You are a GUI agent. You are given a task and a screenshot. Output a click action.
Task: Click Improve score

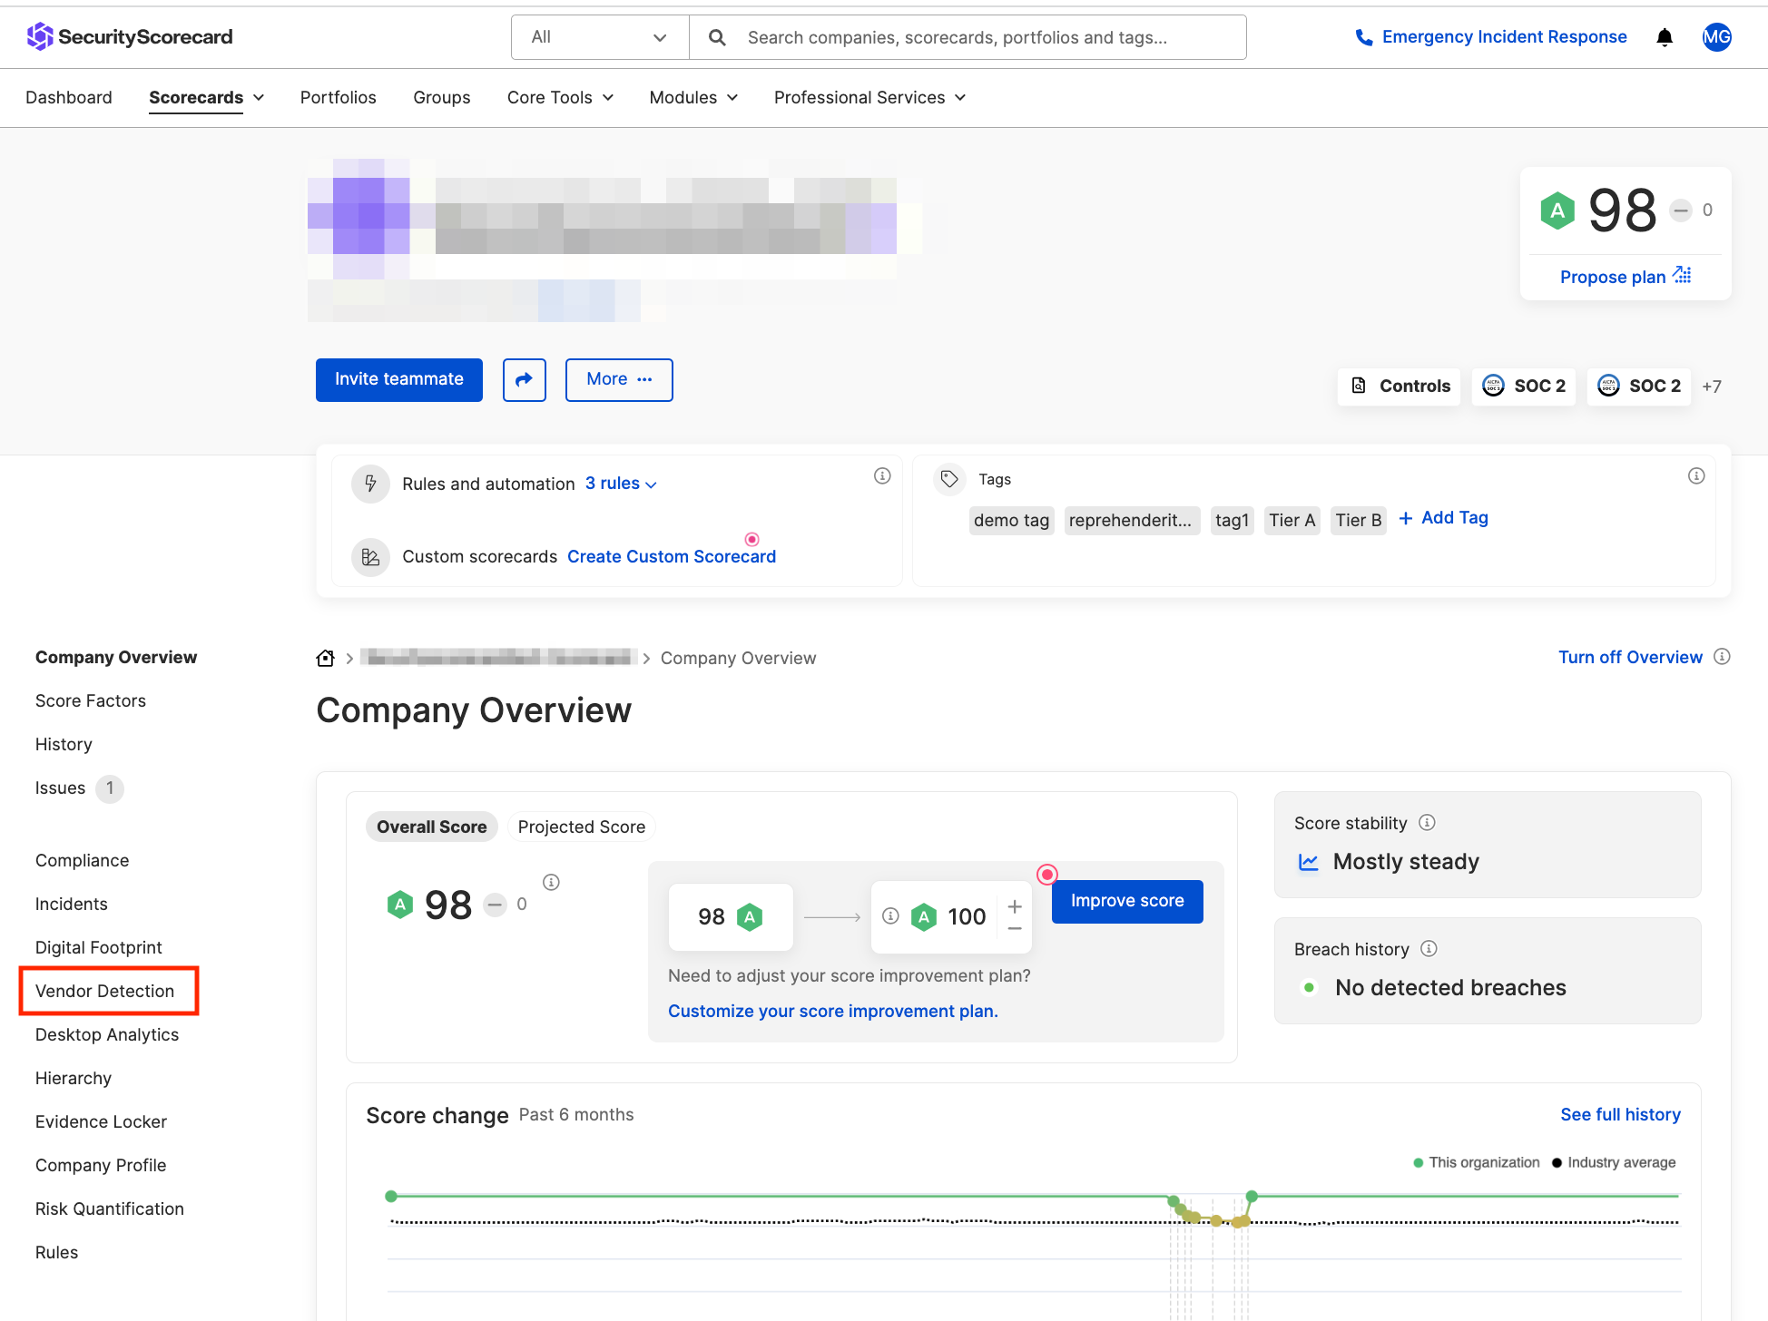[1127, 901]
